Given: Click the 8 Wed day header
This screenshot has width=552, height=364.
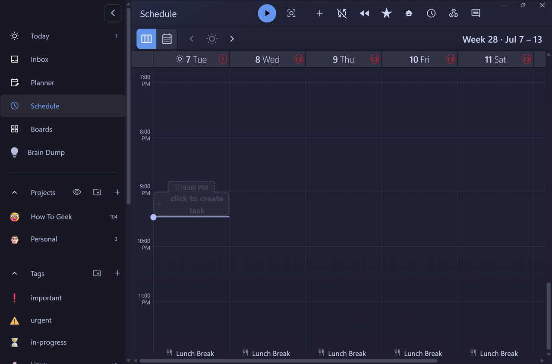Looking at the screenshot, I should (267, 60).
